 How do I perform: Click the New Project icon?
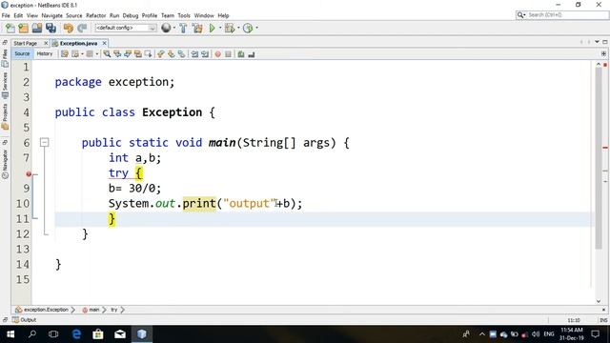pos(23,28)
